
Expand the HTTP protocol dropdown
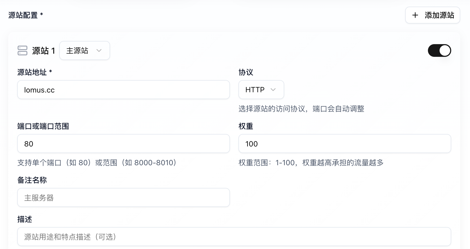click(261, 90)
